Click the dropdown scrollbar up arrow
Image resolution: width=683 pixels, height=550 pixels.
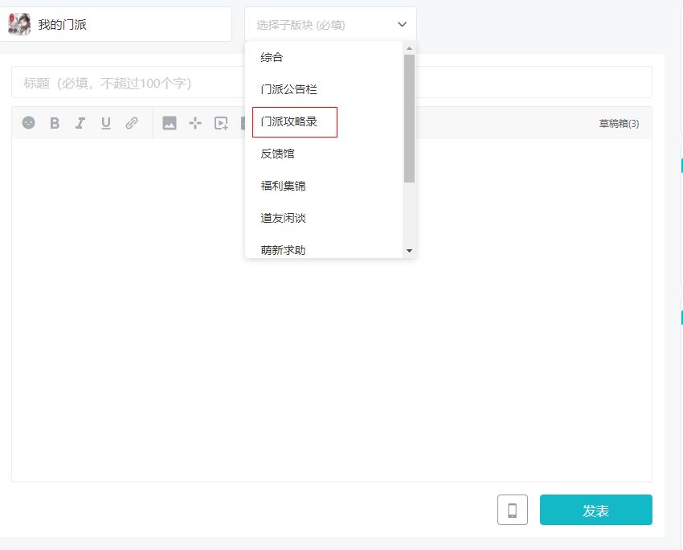click(x=409, y=48)
